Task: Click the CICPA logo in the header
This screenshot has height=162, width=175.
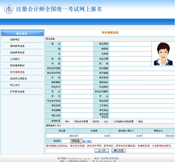Action: (x=9, y=9)
